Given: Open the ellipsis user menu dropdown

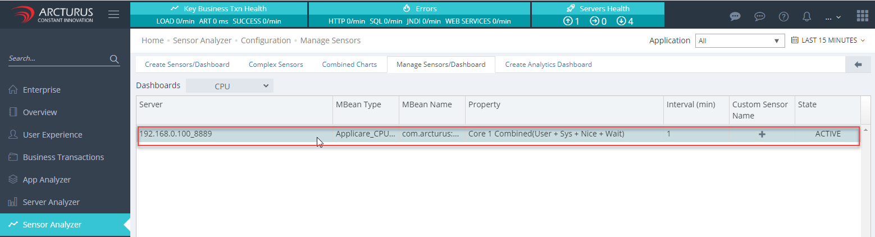Looking at the screenshot, I should click(x=833, y=17).
